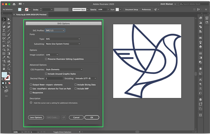Select the Zoom magnifier tool

point(9,69)
